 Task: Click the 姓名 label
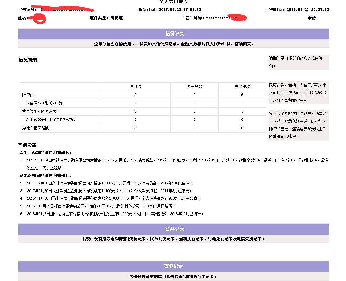pos(23,18)
